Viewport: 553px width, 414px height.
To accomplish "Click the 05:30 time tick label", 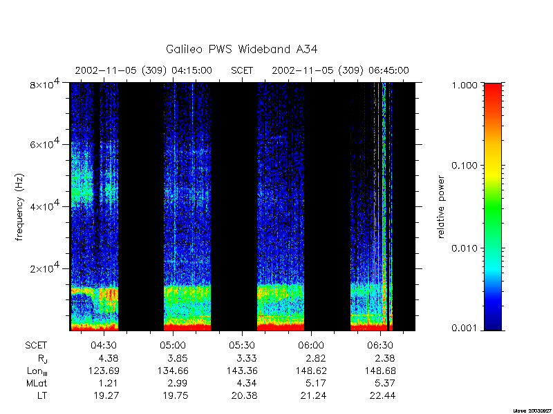I will point(242,346).
